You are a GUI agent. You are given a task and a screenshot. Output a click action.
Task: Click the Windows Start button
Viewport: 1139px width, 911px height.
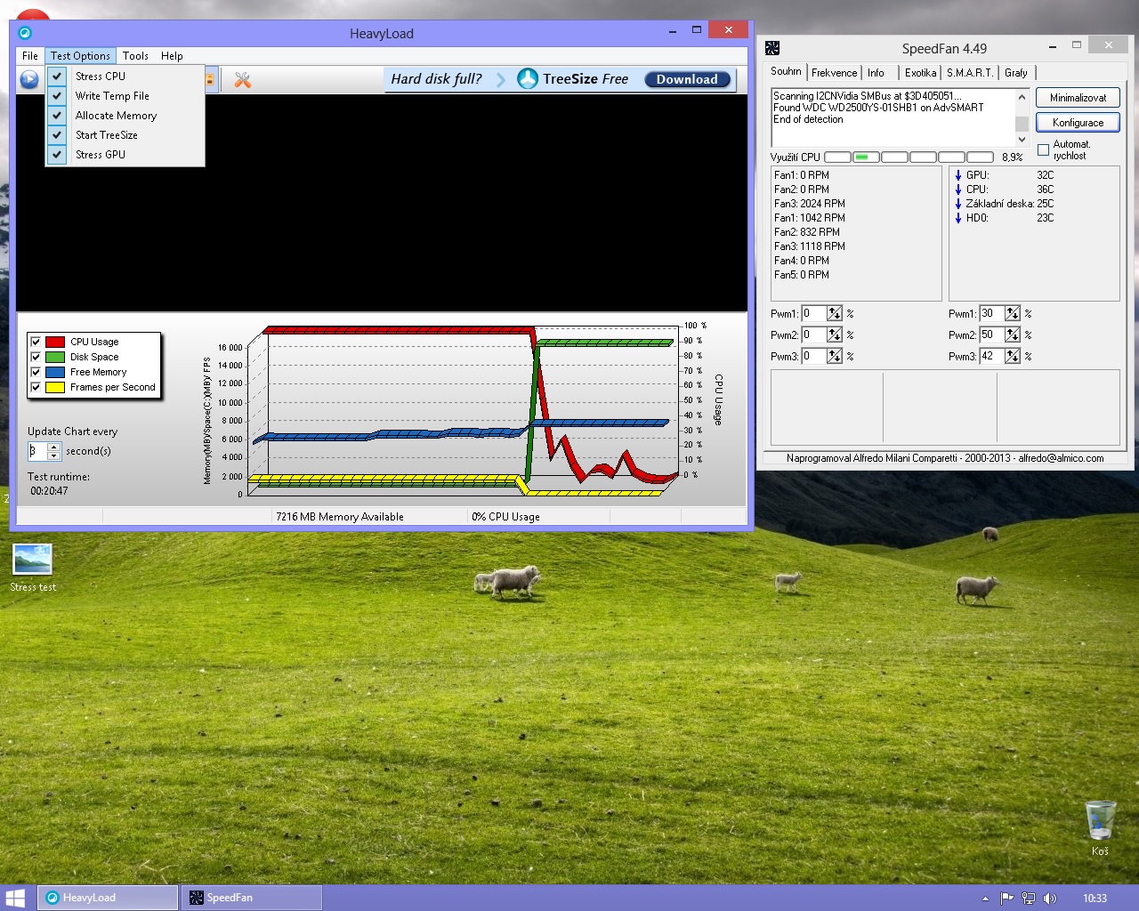(x=15, y=898)
